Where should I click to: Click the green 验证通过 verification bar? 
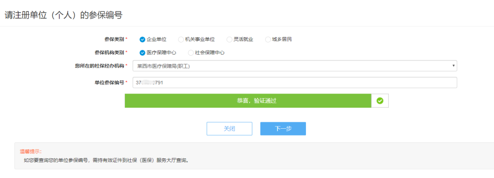point(248,100)
